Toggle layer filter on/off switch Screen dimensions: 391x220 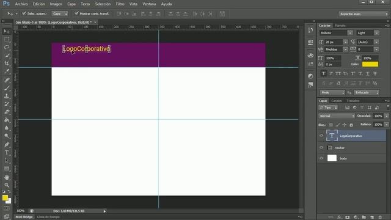point(388,108)
